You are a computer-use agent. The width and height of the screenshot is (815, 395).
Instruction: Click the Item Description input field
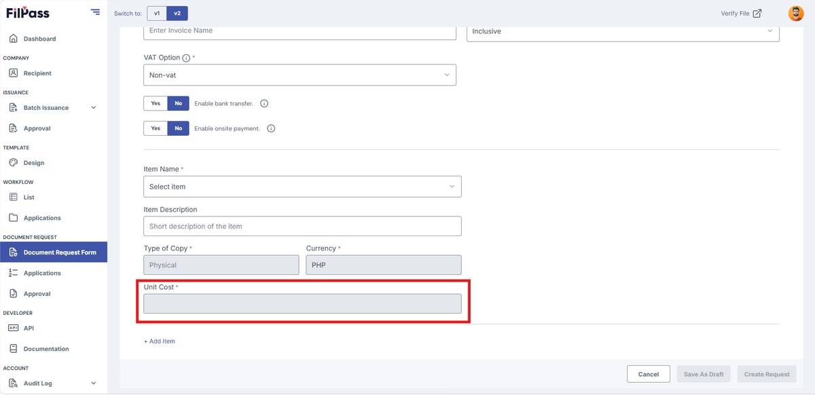click(302, 226)
